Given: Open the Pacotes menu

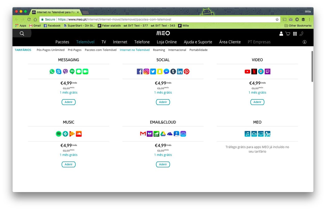Looking at the screenshot, I should pos(62,42).
